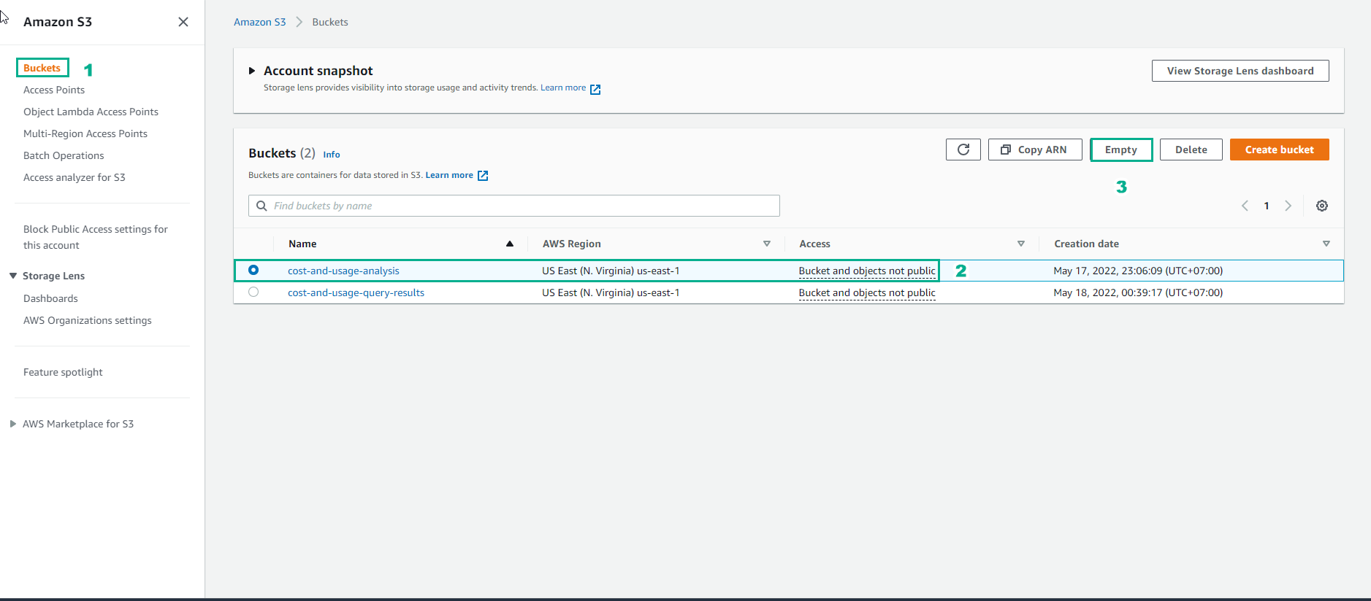
Task: Open Info link beside Buckets heading
Action: (332, 155)
